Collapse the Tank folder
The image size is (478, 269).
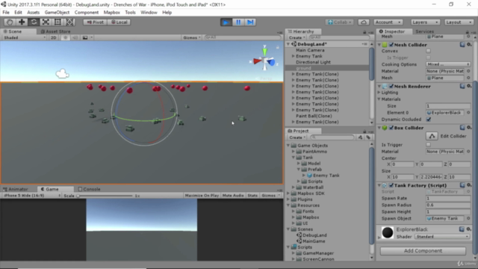click(294, 158)
